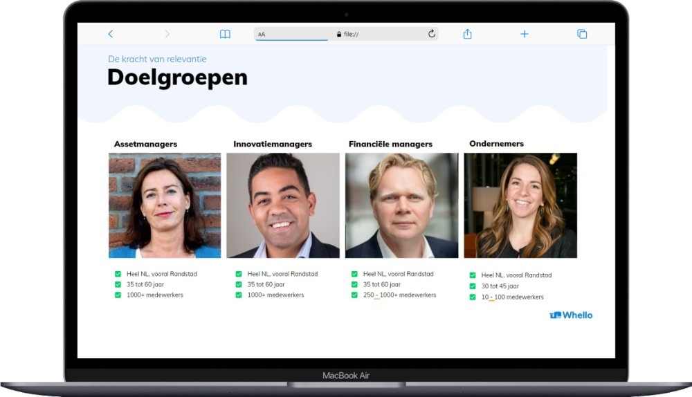The image size is (692, 397).
Task: Click Assetmanagers '1000+ medewerkers' checkbox
Action: pos(118,295)
